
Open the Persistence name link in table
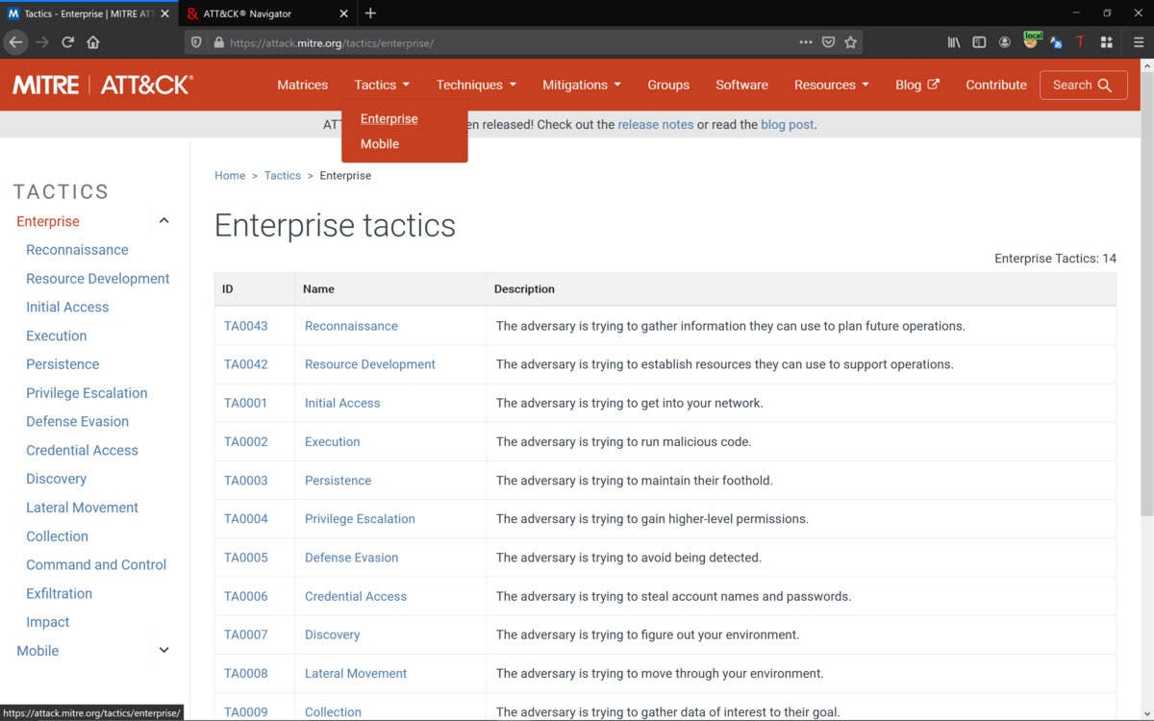[338, 480]
